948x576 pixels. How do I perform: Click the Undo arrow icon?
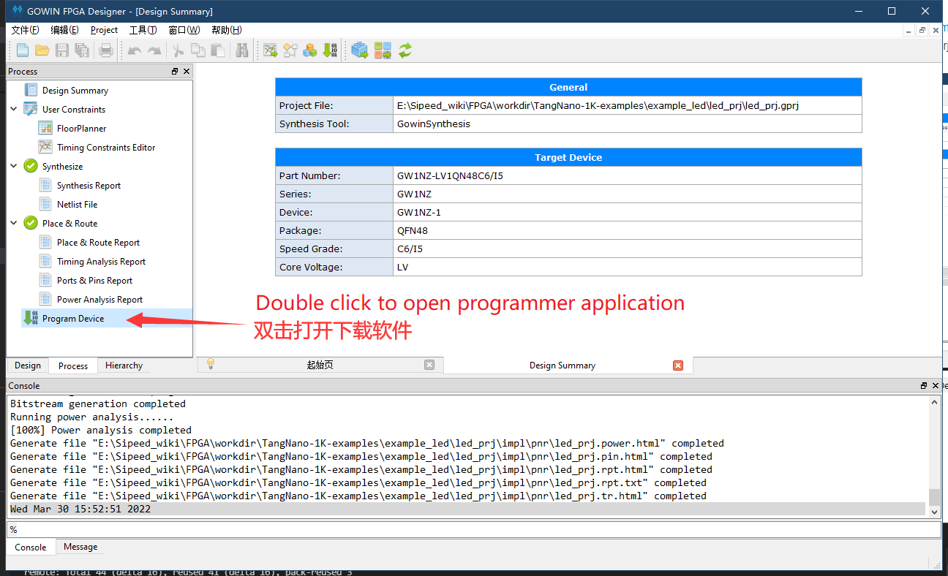[x=135, y=50]
